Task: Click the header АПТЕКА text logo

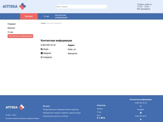Action: click(x=10, y=6)
